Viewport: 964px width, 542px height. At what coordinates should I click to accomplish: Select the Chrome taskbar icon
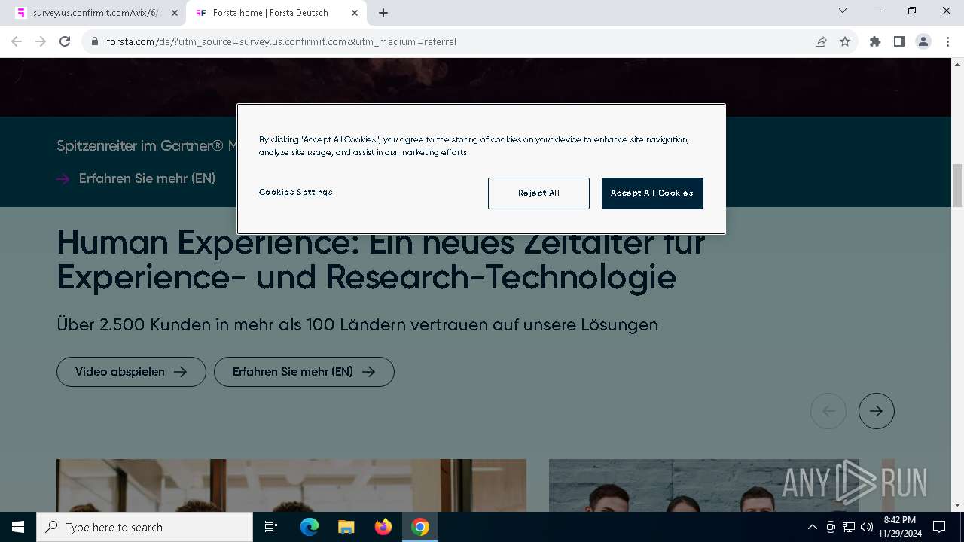coord(420,527)
